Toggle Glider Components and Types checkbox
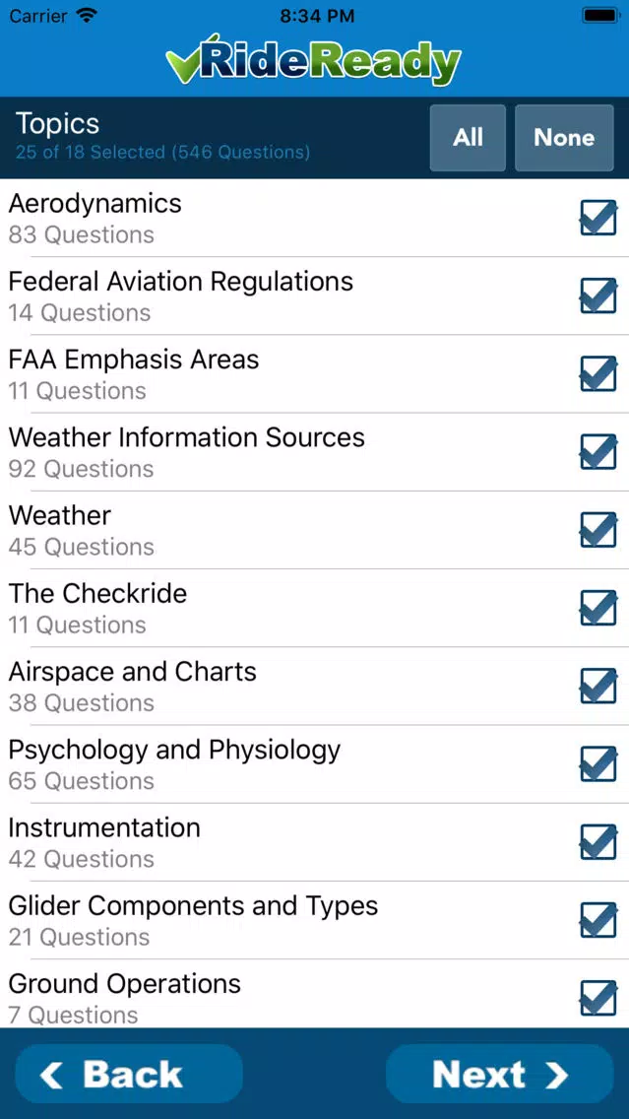Screen dimensions: 629x1119 [x=598, y=919]
